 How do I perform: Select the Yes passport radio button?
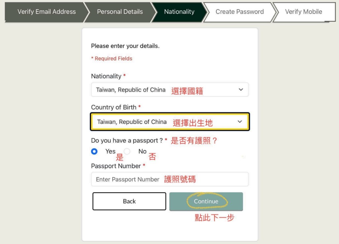pos(94,152)
